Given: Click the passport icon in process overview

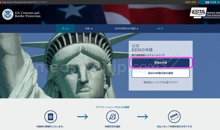Looking at the screenshot, I should [51, 117].
